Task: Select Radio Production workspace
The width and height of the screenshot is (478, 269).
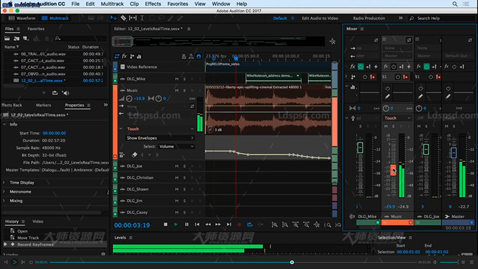Action: point(369,19)
